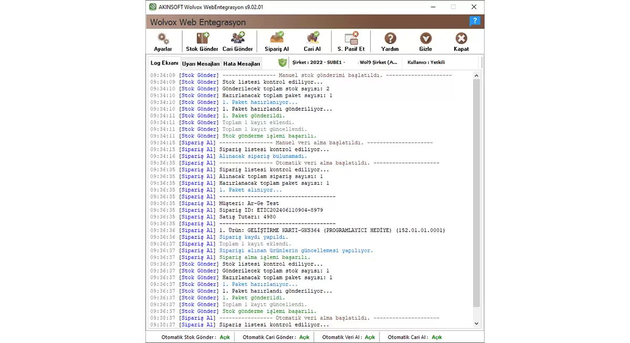This screenshot has width=630, height=343.
Task: Click the Kapat toolbar button
Action: point(461,39)
